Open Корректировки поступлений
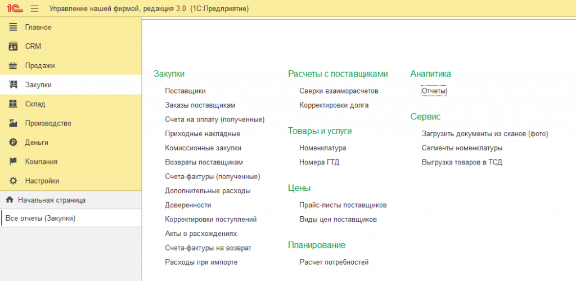This screenshot has width=576, height=281. click(x=211, y=220)
